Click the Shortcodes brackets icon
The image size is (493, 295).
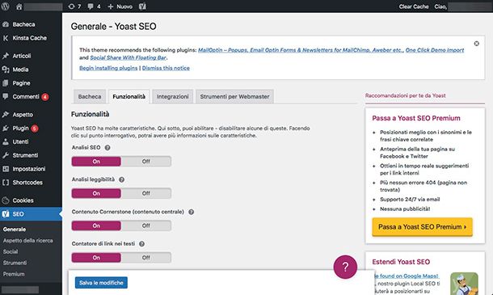(6, 183)
